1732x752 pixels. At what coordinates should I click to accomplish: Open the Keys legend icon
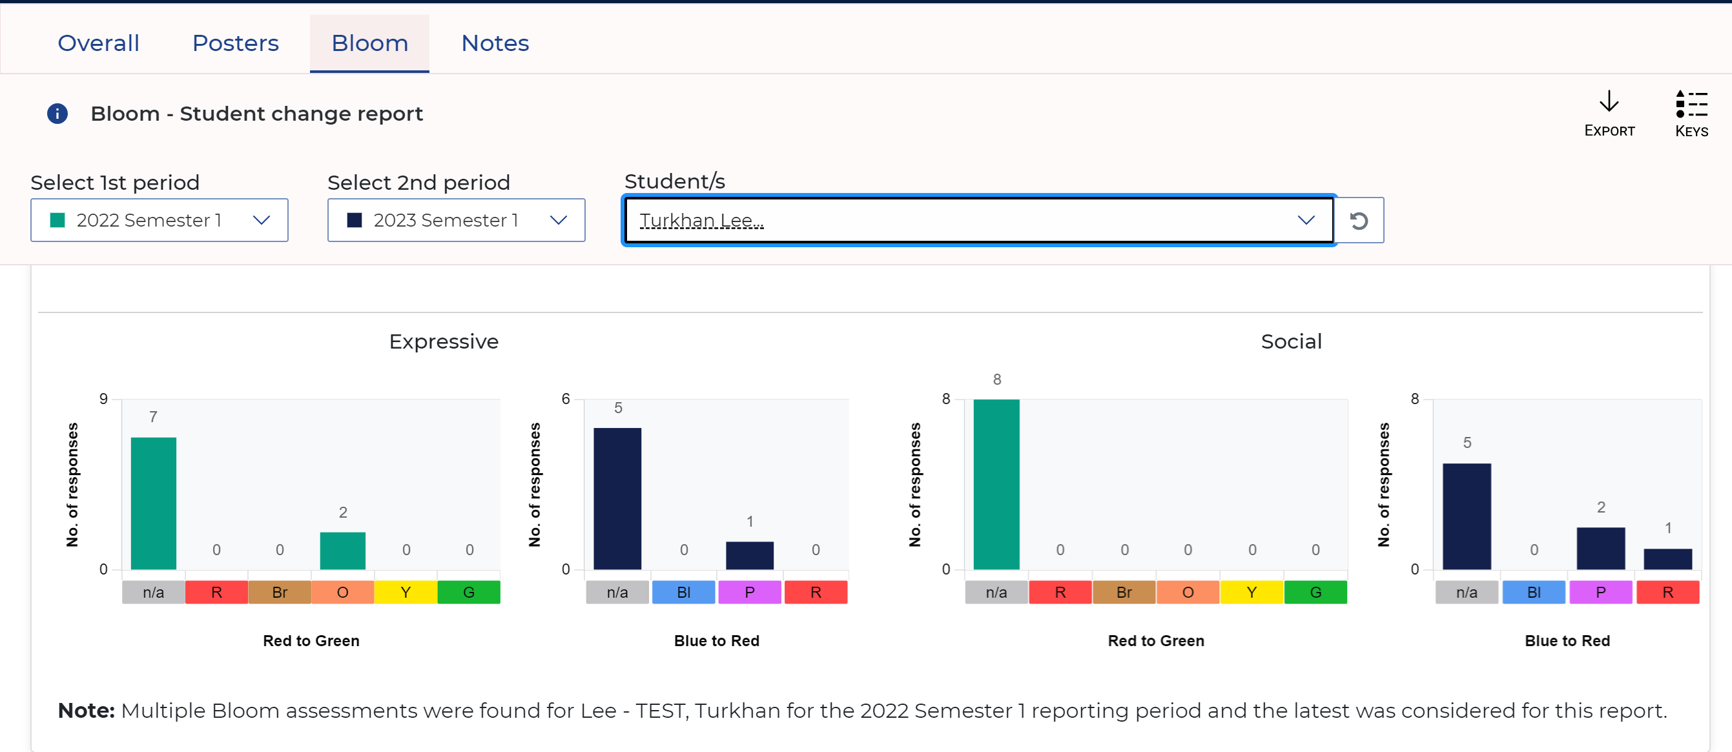coord(1691,103)
